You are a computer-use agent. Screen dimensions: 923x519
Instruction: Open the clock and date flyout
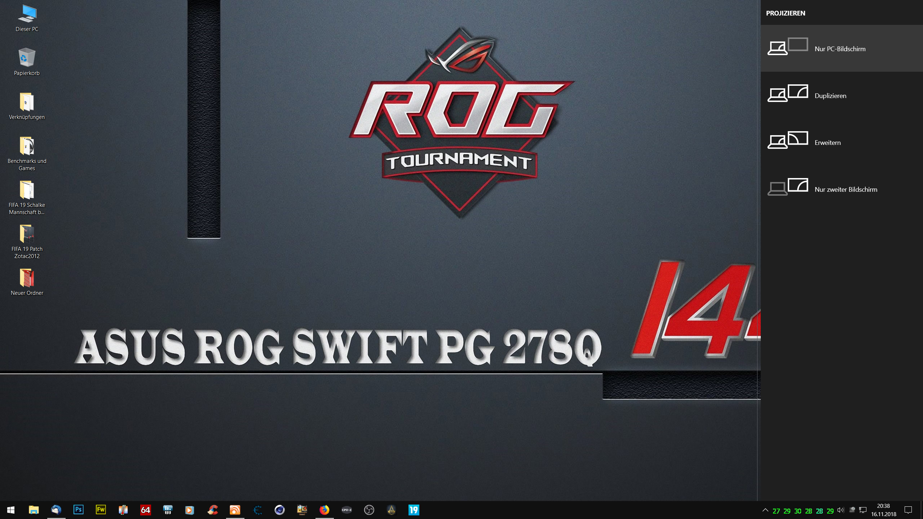click(x=883, y=510)
